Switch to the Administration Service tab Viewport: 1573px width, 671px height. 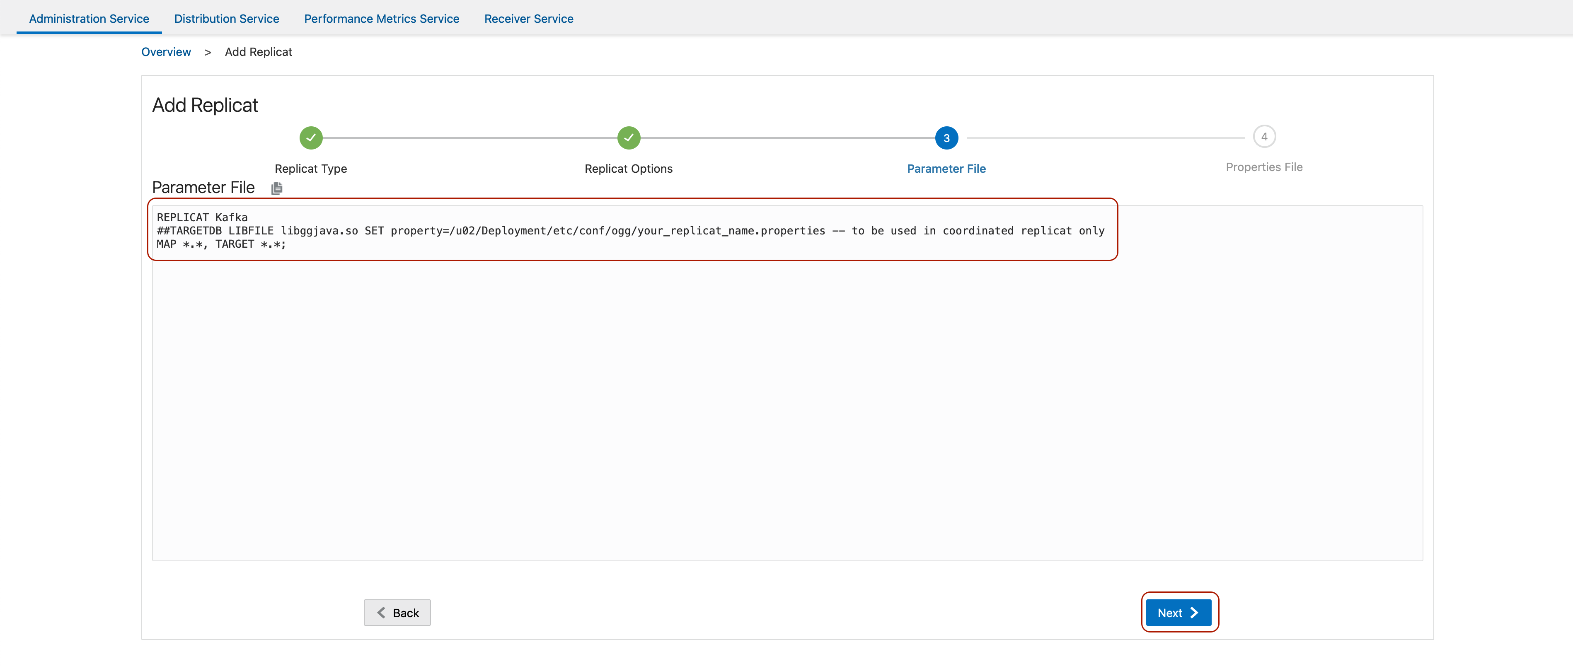(x=89, y=18)
